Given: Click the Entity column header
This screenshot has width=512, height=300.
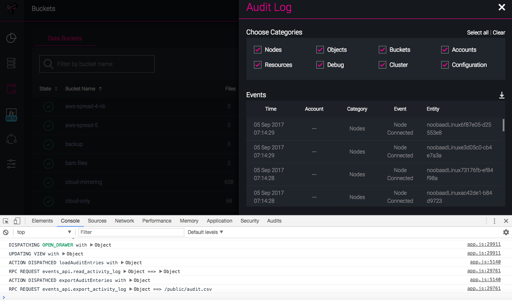Looking at the screenshot, I should [x=433, y=109].
